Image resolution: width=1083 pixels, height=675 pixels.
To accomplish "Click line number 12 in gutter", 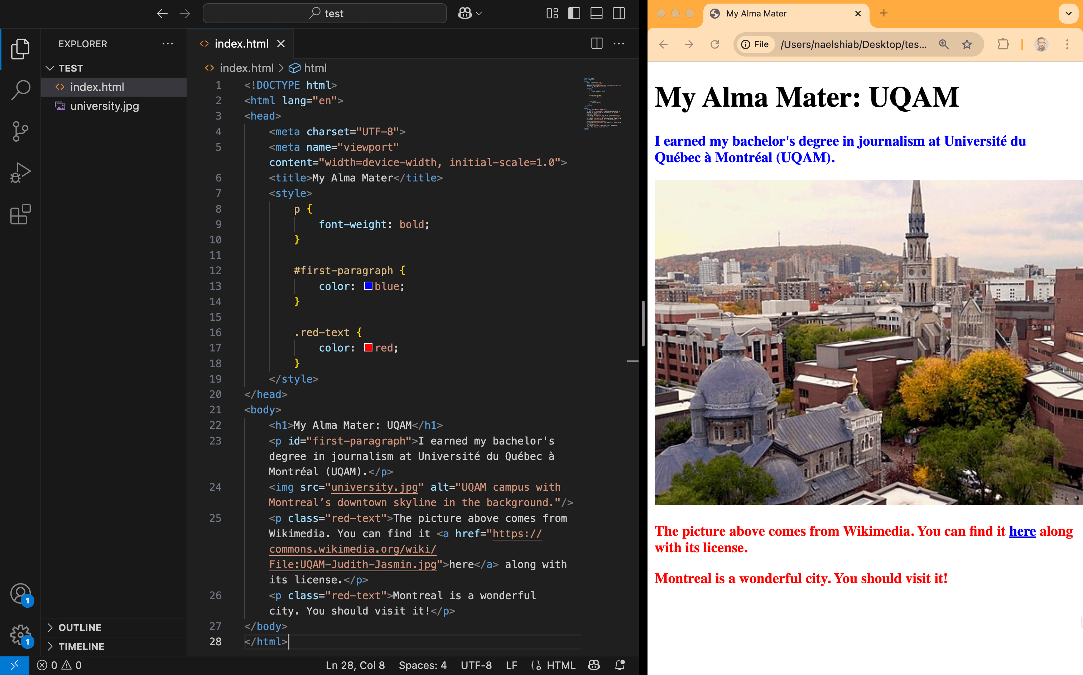I will pyautogui.click(x=215, y=271).
